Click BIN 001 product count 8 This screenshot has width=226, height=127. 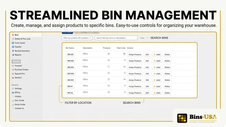point(109,54)
